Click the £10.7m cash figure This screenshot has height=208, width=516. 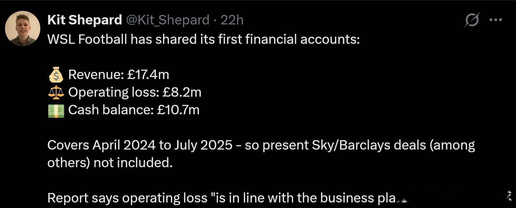(x=178, y=110)
